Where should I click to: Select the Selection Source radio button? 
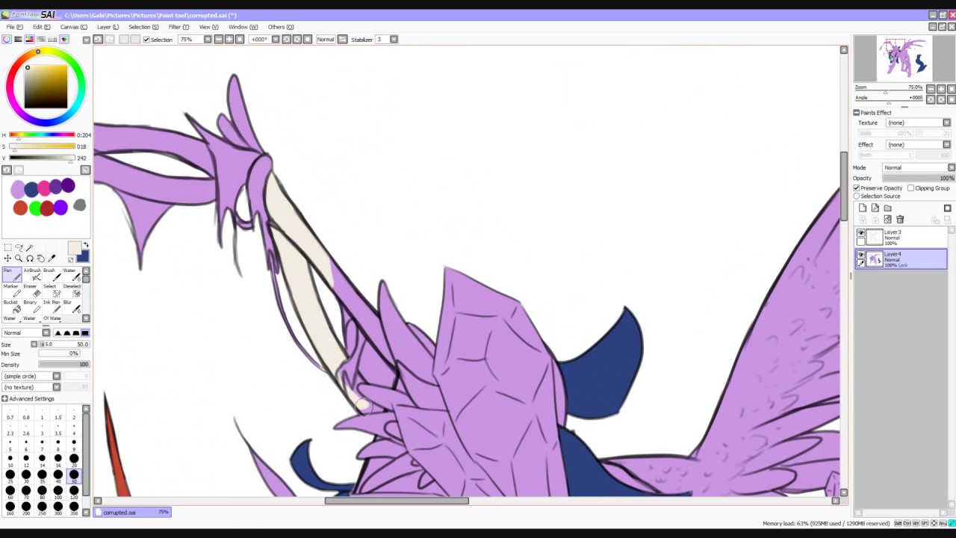(857, 197)
